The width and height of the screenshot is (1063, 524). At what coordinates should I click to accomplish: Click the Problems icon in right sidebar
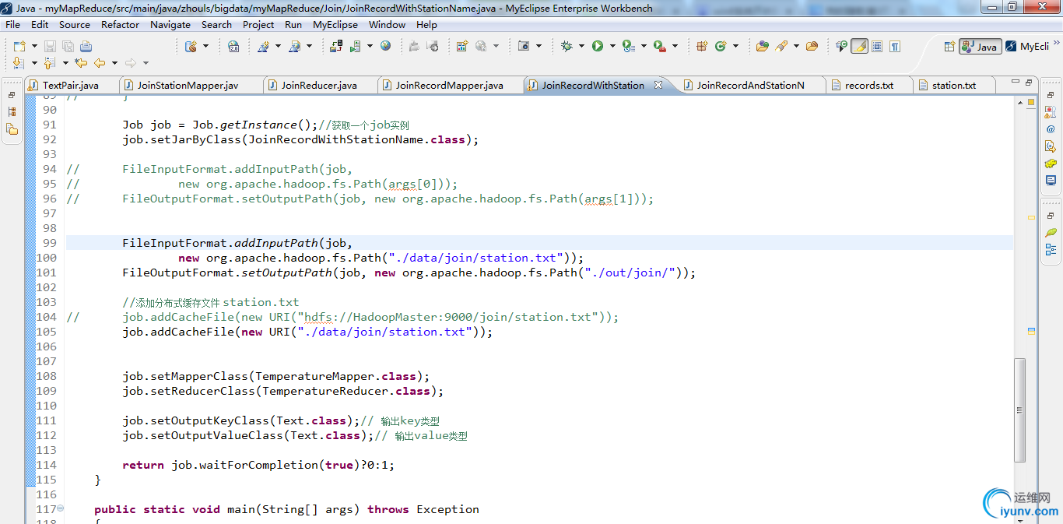tap(1051, 113)
